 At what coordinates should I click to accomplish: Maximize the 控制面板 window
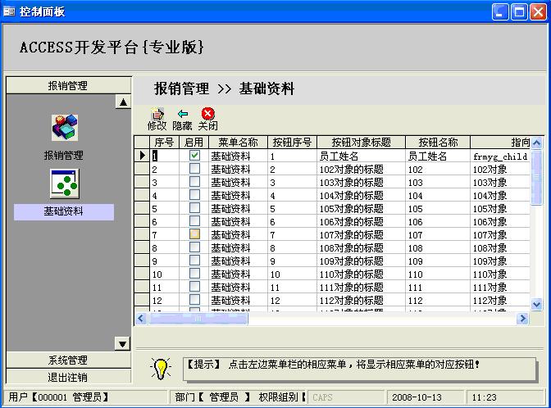click(519, 12)
